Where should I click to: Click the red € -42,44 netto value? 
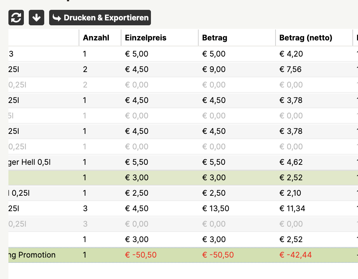pos(296,255)
